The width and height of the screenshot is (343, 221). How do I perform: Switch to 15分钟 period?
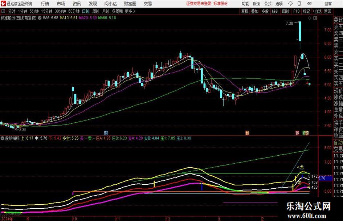tap(46, 11)
